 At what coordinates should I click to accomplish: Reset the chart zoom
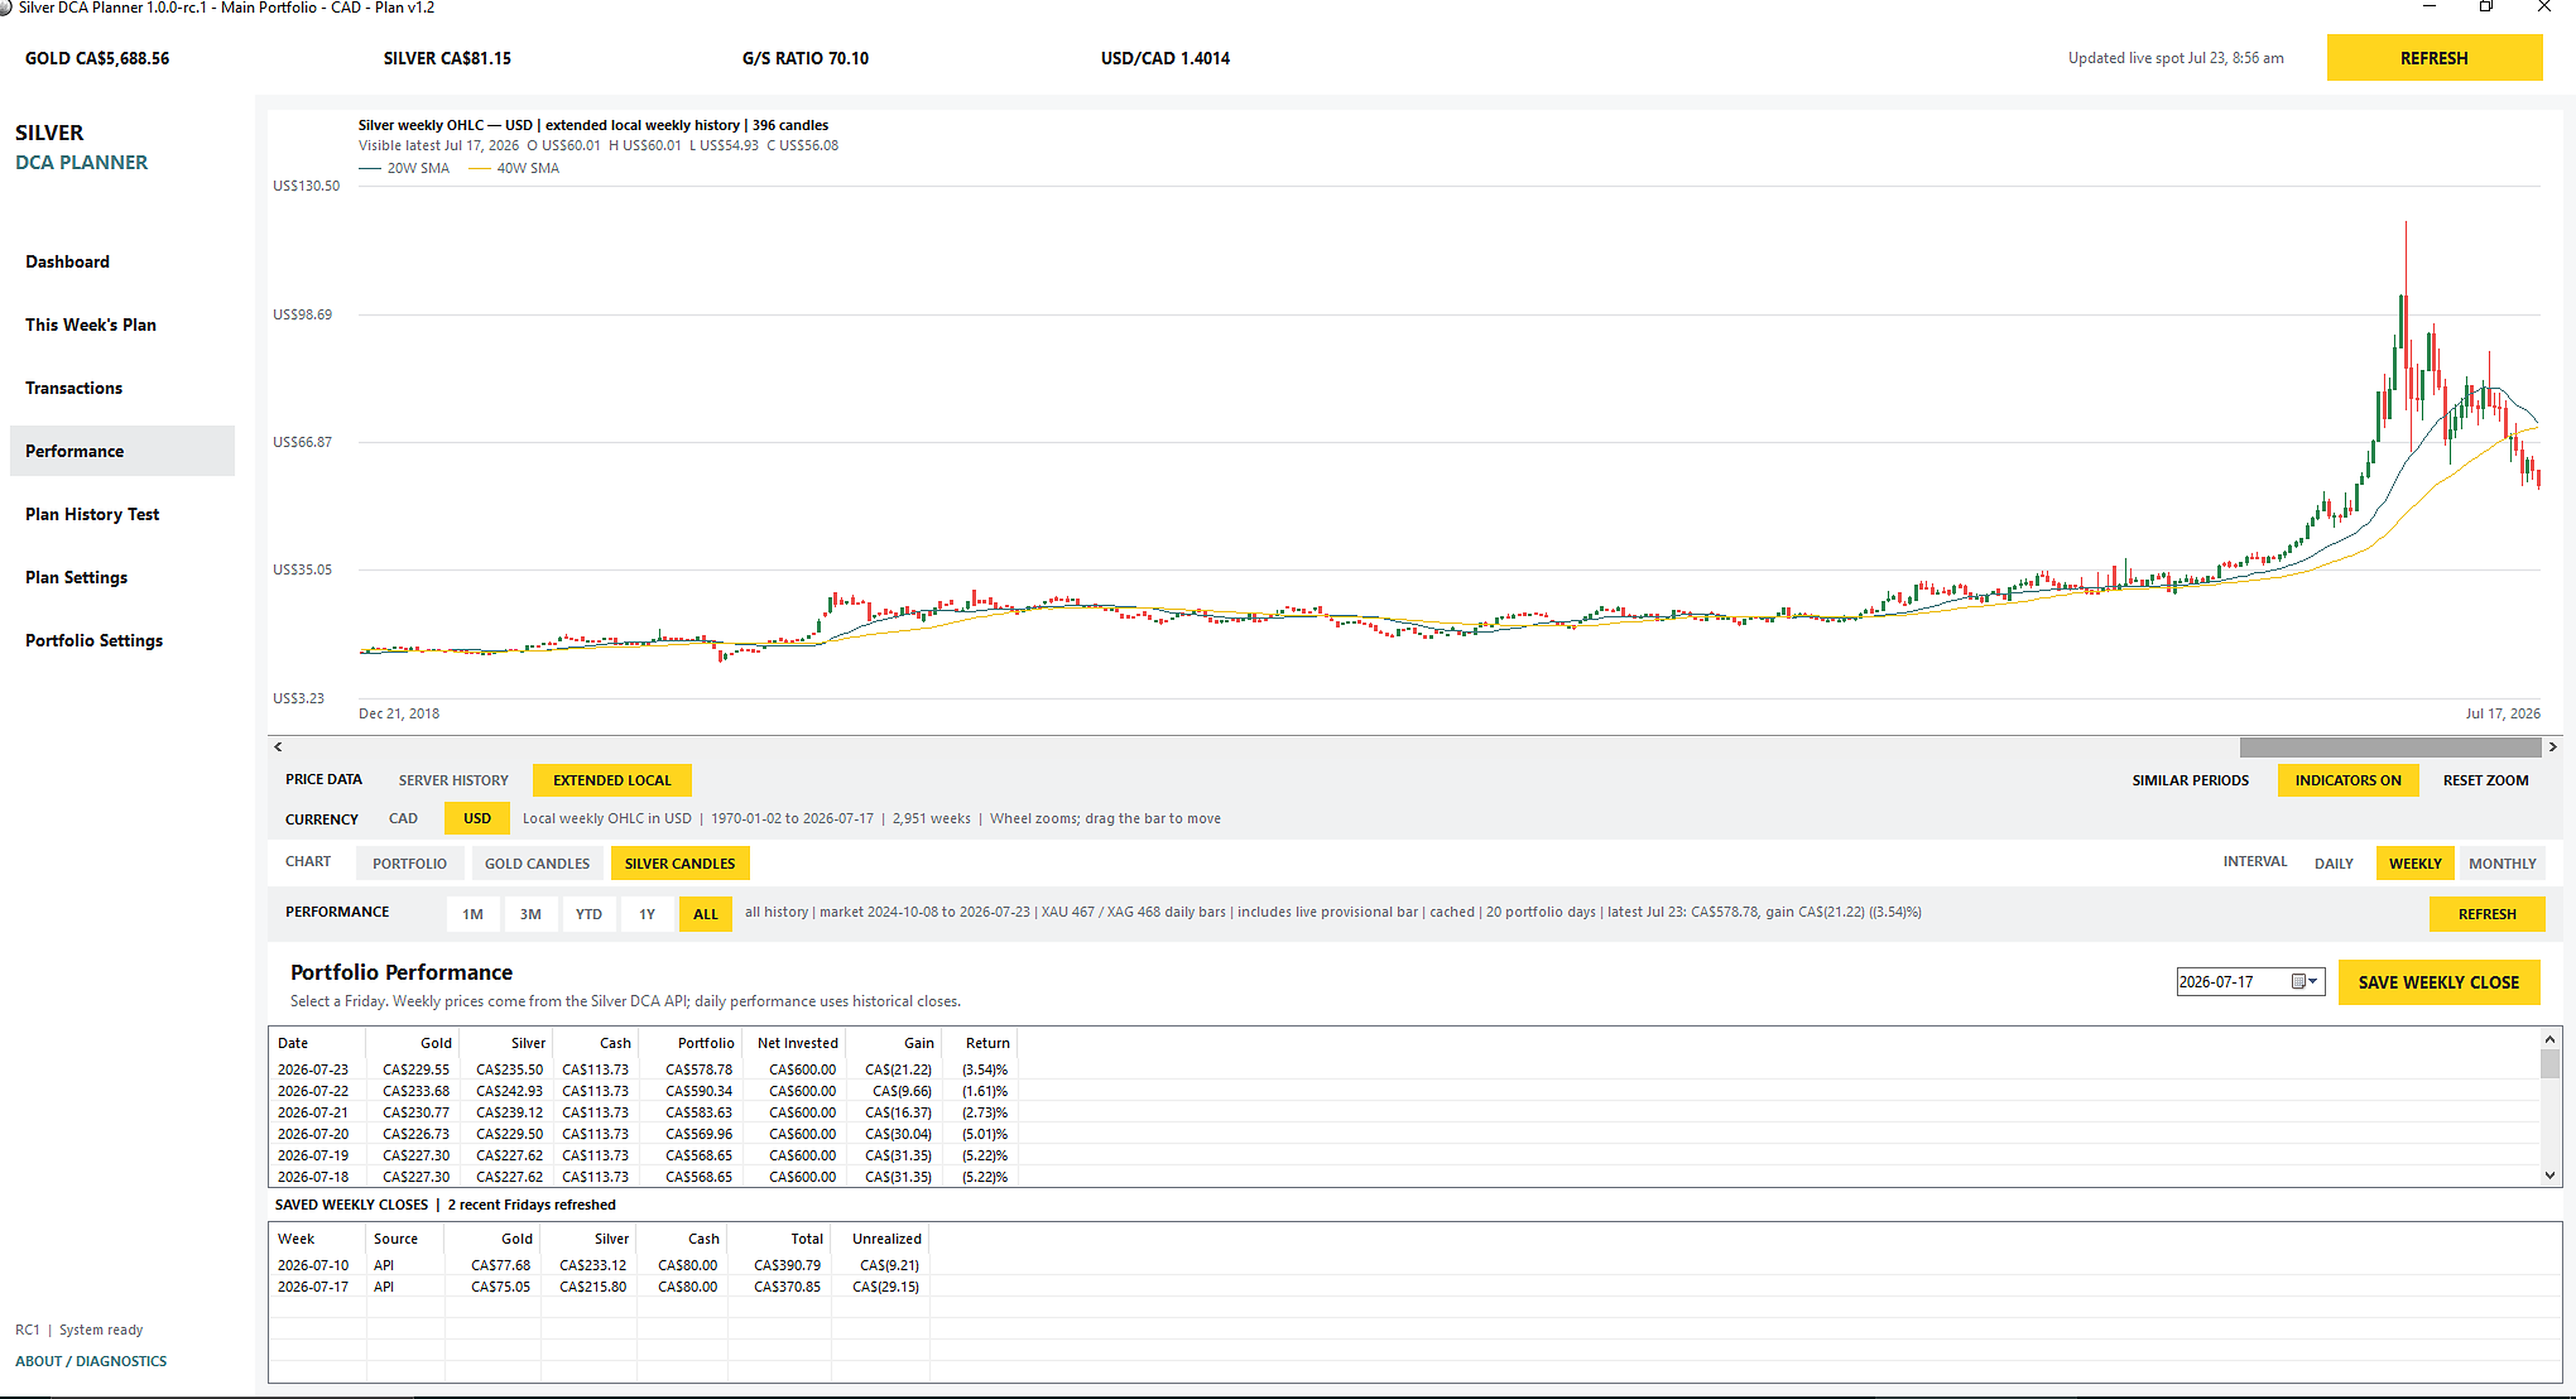[2485, 780]
